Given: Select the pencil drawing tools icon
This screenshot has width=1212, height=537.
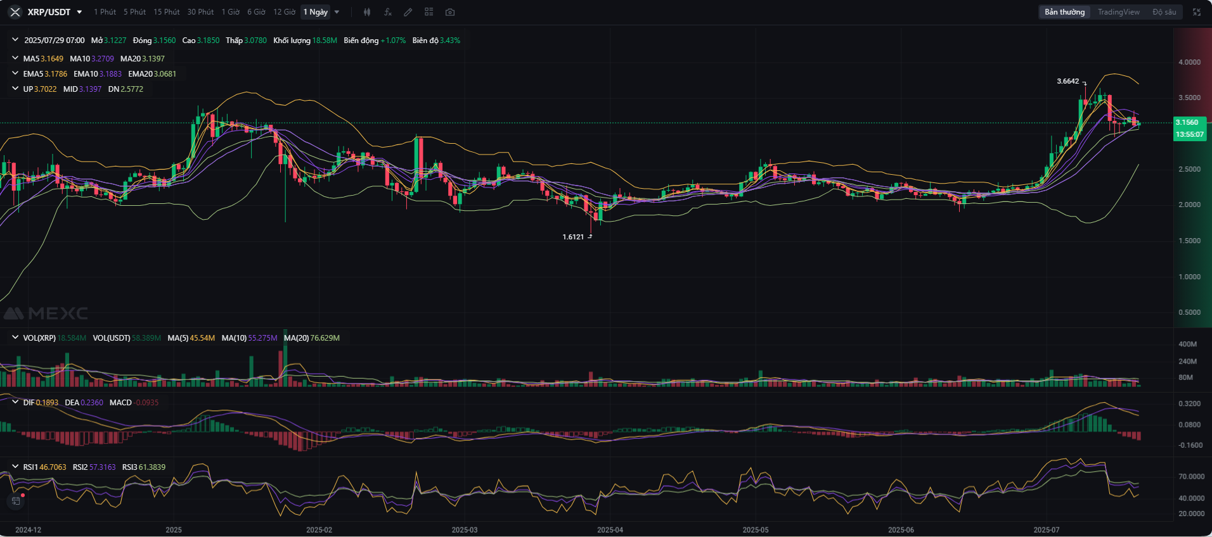Looking at the screenshot, I should pos(408,12).
